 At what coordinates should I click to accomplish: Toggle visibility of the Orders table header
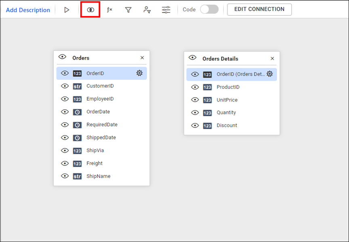[x=62, y=57]
